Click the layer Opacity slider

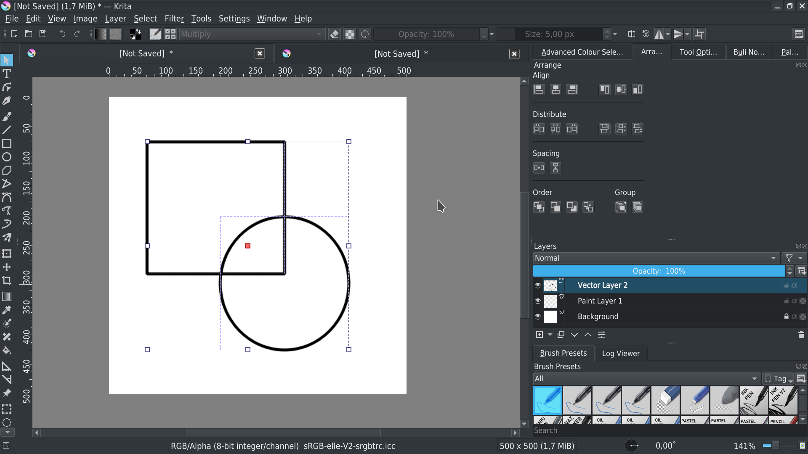click(x=659, y=271)
